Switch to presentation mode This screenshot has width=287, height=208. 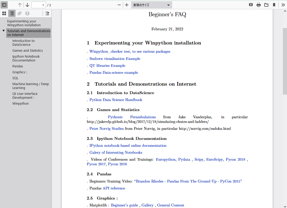251,5
